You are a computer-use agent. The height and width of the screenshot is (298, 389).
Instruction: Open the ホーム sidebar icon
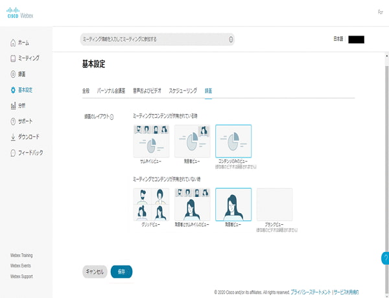click(x=13, y=43)
